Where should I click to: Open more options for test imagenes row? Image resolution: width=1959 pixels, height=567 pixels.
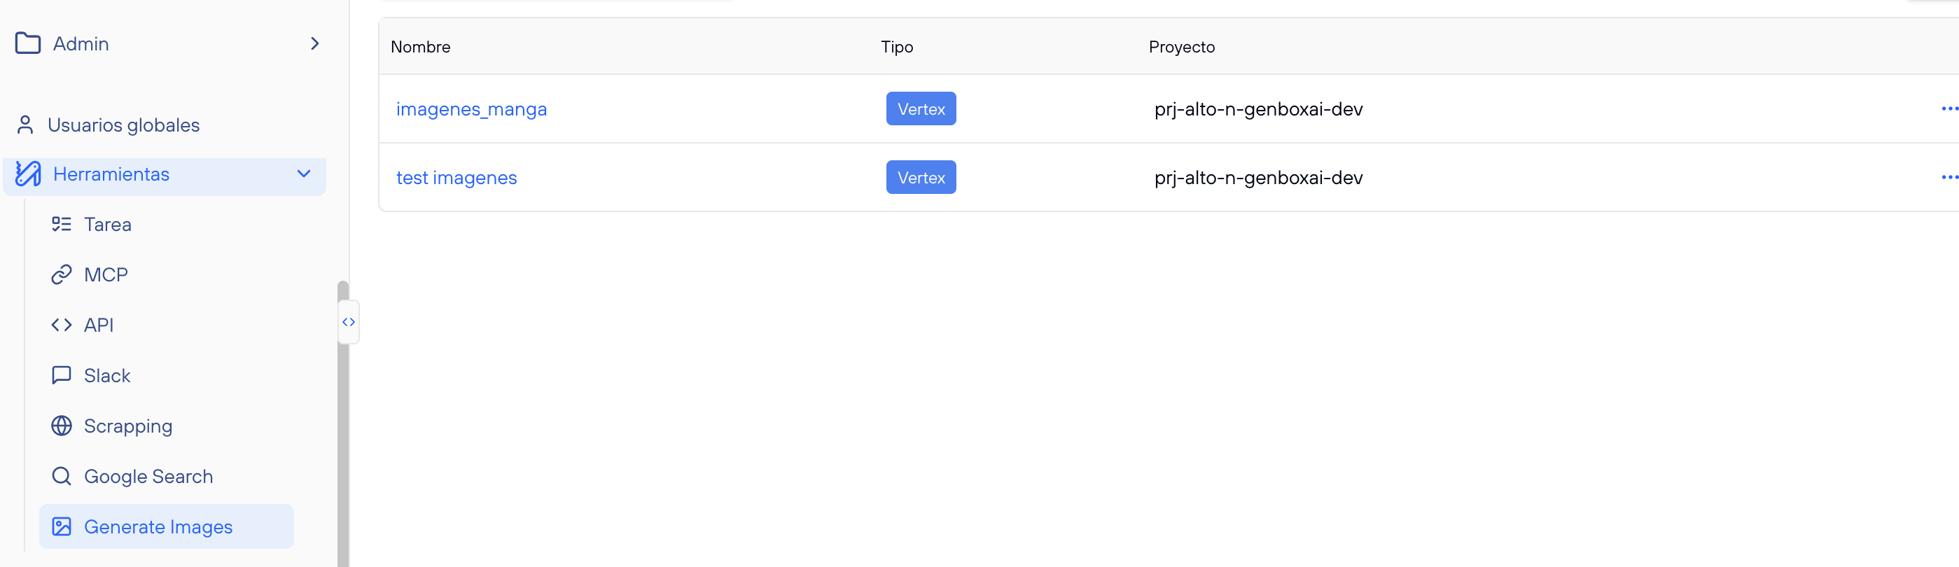click(1948, 177)
